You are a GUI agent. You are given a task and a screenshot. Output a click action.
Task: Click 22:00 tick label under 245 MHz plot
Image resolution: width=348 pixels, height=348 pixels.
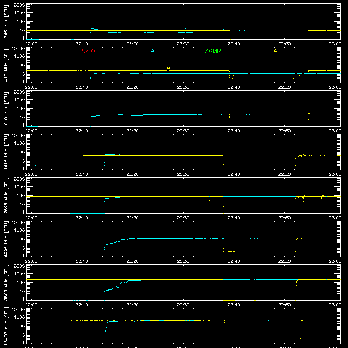[31, 44]
